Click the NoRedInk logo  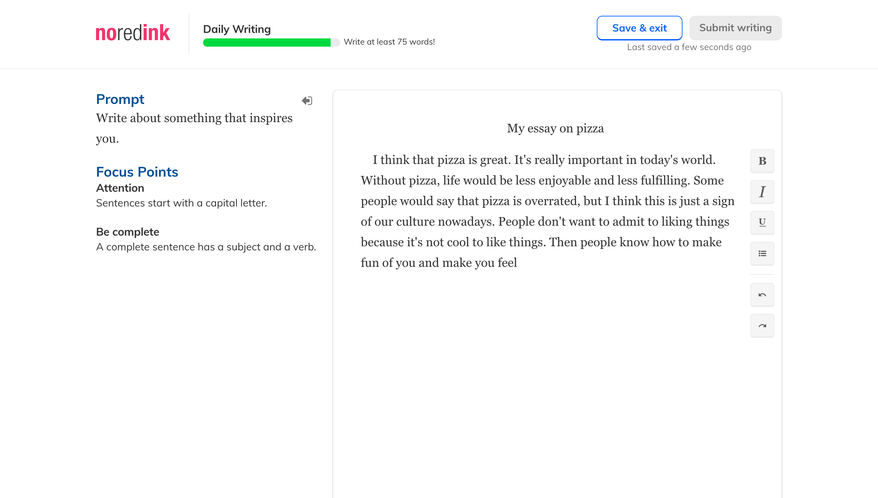pos(133,33)
